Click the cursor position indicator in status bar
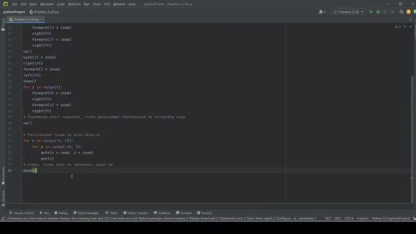The height and width of the screenshot is (234, 416). coord(328,218)
